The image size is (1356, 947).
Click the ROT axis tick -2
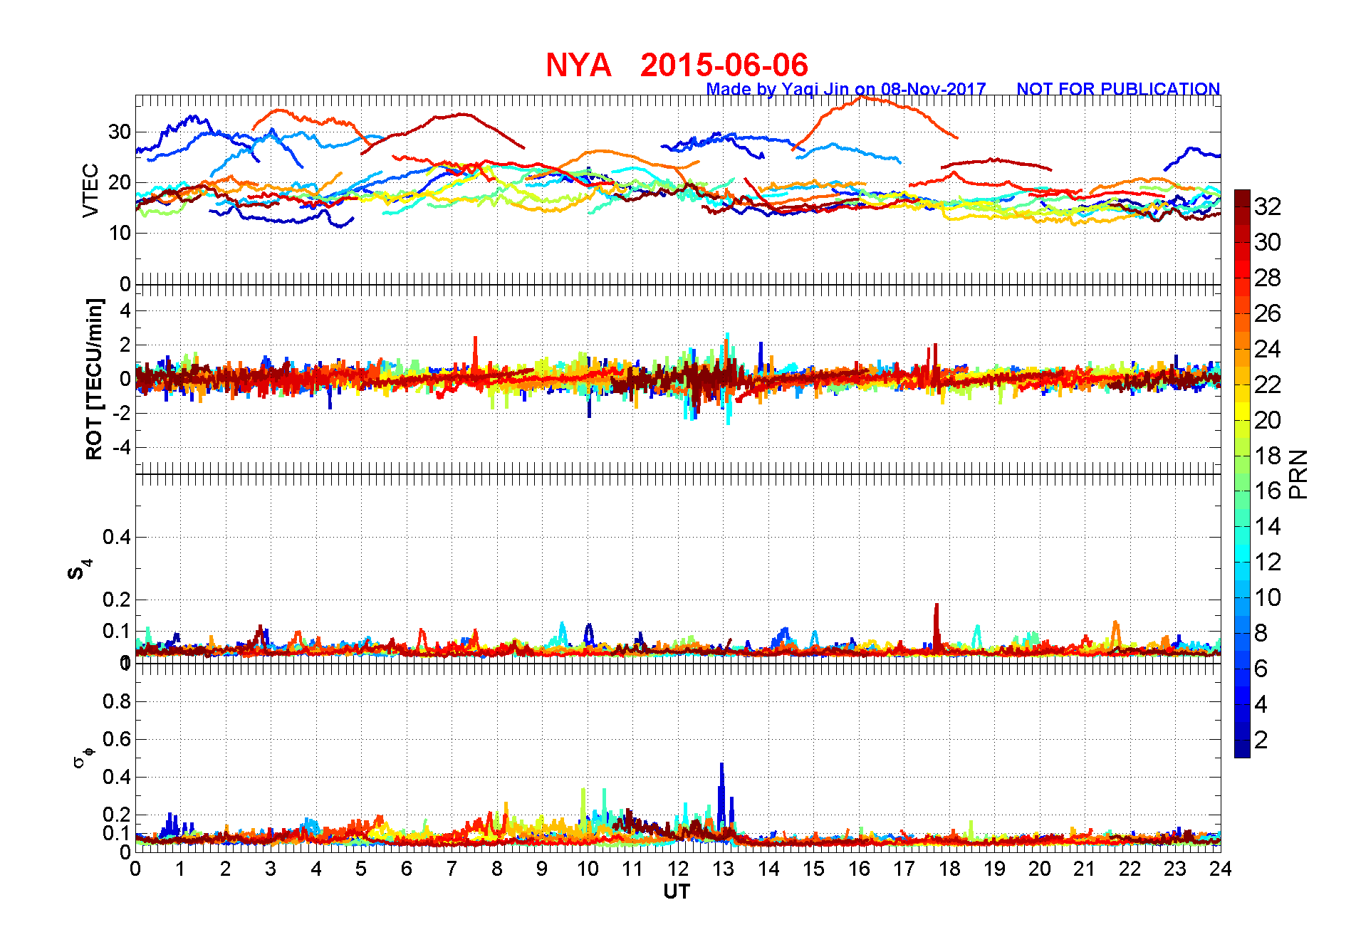[x=122, y=414]
